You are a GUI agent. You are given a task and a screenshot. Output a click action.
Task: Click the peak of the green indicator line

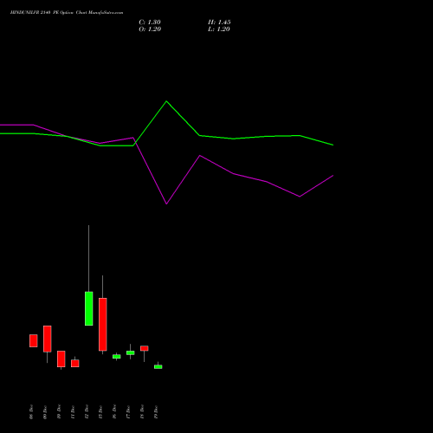[166, 101]
